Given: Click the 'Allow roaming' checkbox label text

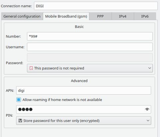Looking at the screenshot, I should pyautogui.click(x=62, y=100).
